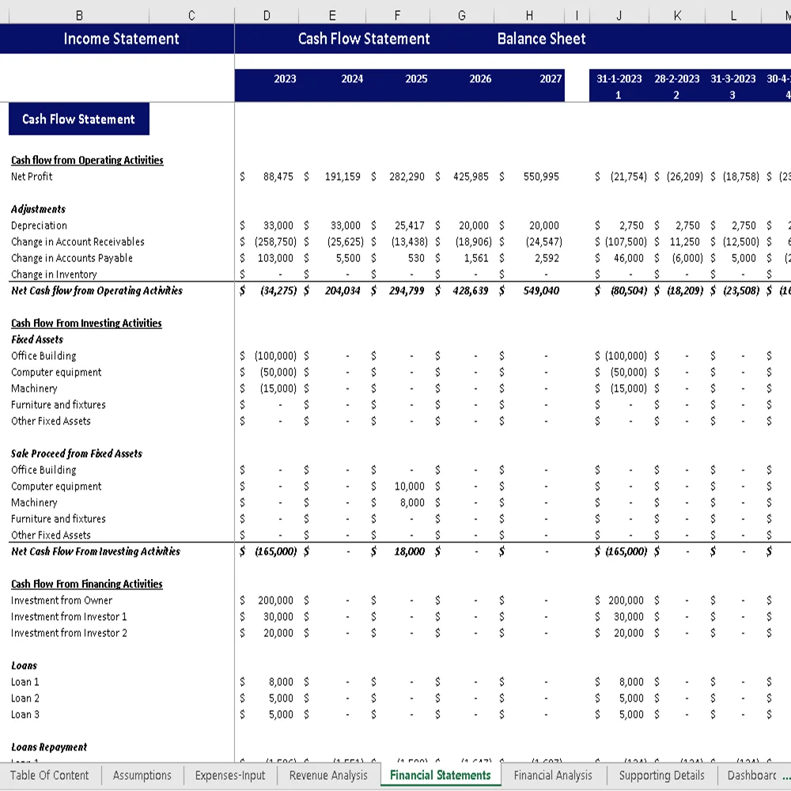Image resolution: width=791 pixels, height=791 pixels.
Task: Click the Cash Flow Statement header button
Action: point(364,38)
